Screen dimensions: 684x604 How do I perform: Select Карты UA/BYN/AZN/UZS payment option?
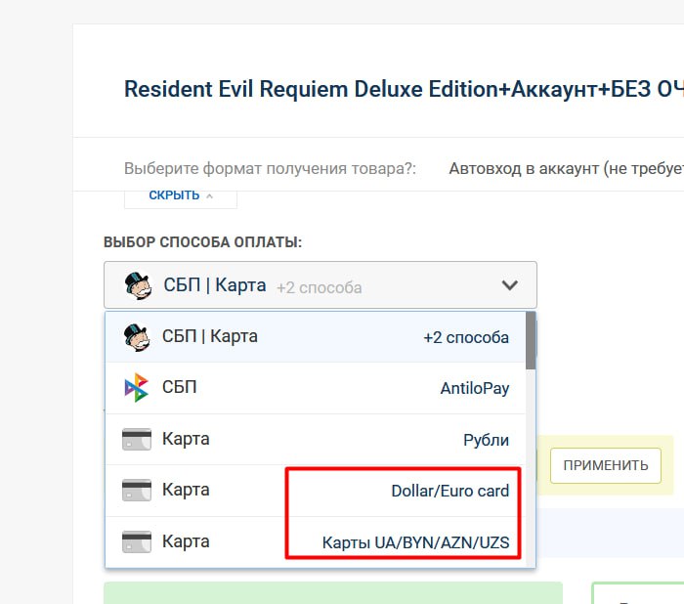[315, 541]
